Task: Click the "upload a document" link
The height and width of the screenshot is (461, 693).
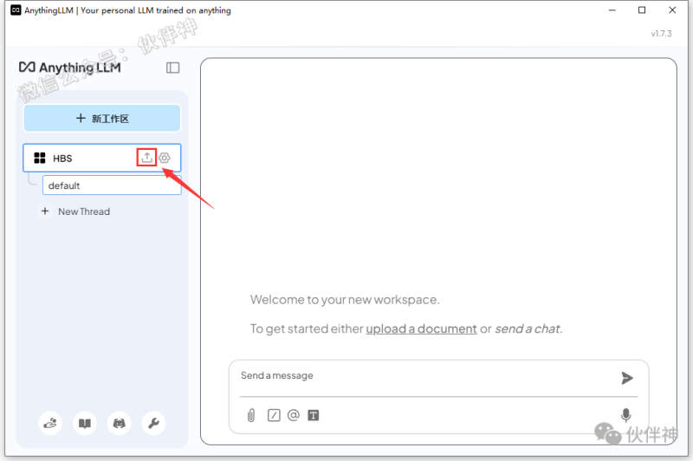Action: point(421,328)
